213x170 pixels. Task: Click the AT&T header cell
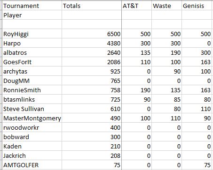136,6
